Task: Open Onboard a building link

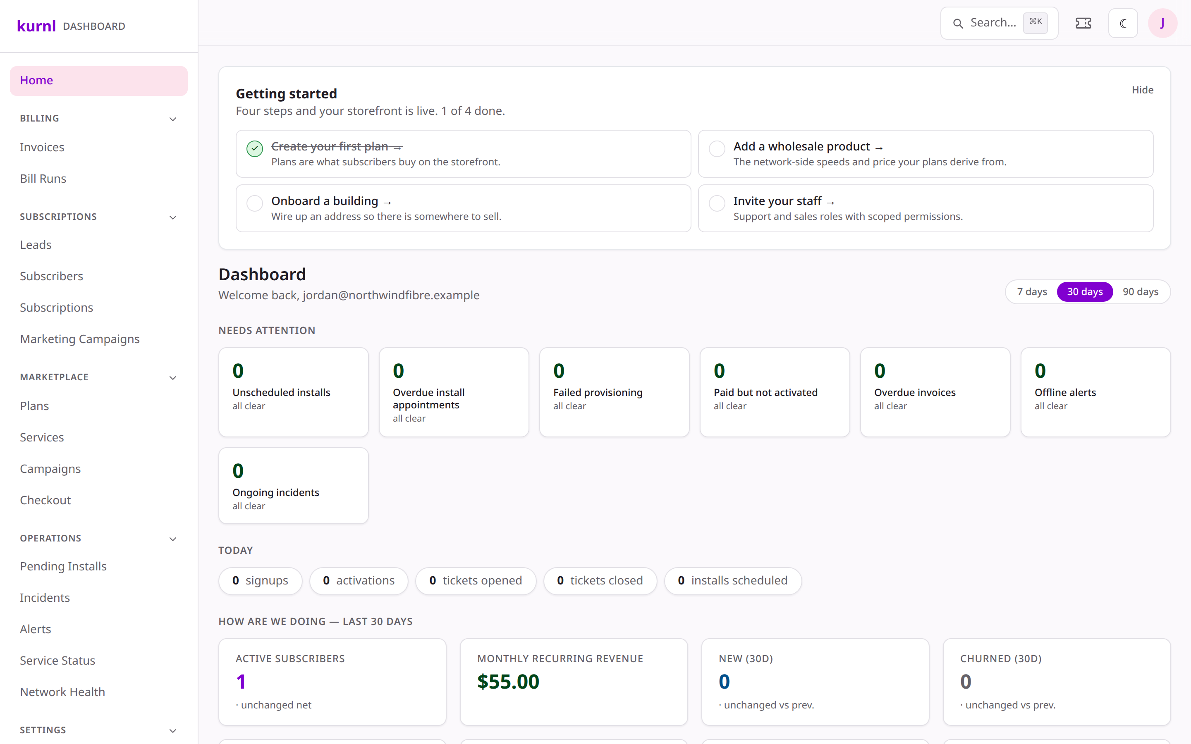Action: (331, 201)
